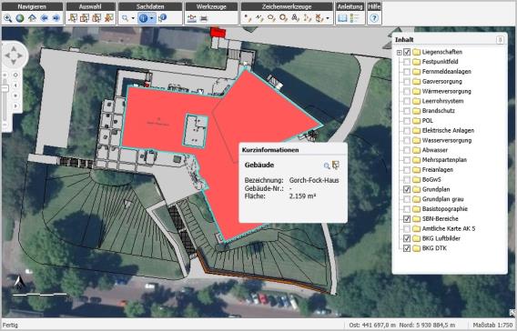Choose the third selection tool in Auswahl
This screenshot has width=517, height=331.
pos(96,18)
